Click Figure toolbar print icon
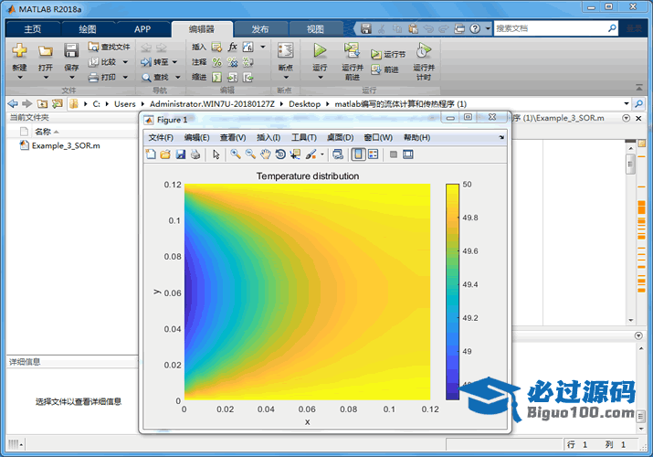The width and height of the screenshot is (653, 457). pyautogui.click(x=195, y=154)
